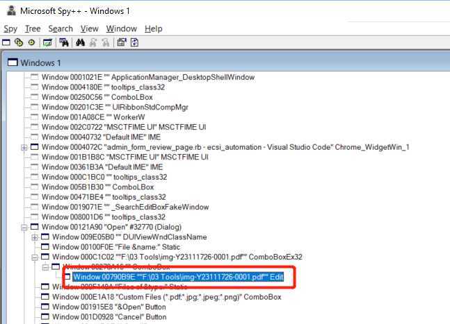Select Window 000E1A18 "Custom Files" ComboBox

click(166, 297)
